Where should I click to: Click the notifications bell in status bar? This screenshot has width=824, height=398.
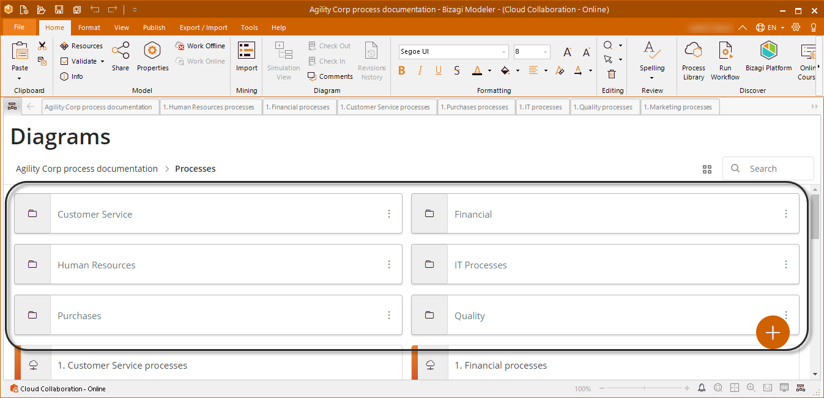pyautogui.click(x=701, y=388)
